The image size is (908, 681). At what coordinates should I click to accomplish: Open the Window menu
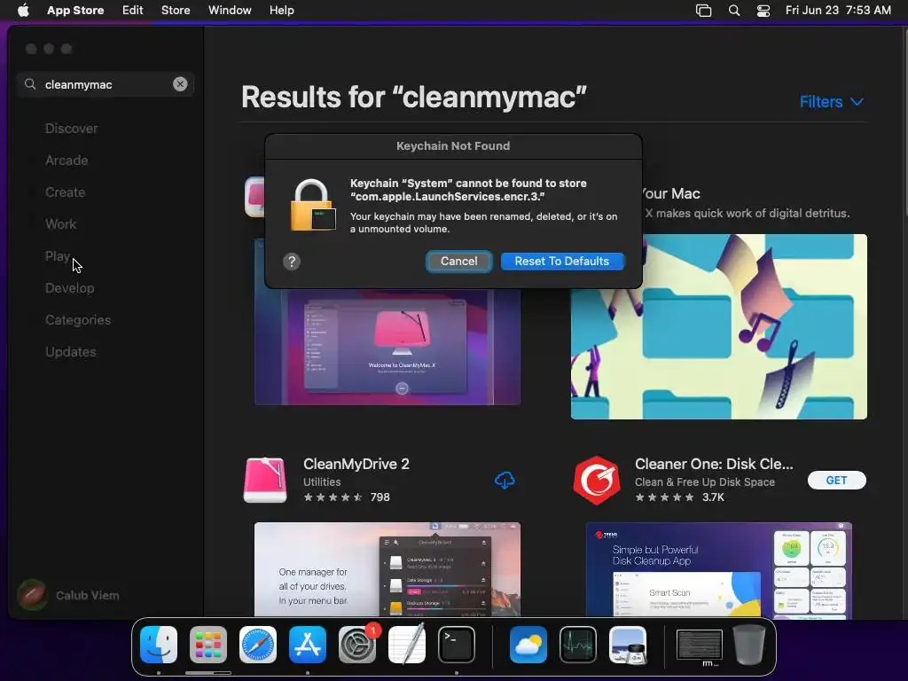[230, 11]
